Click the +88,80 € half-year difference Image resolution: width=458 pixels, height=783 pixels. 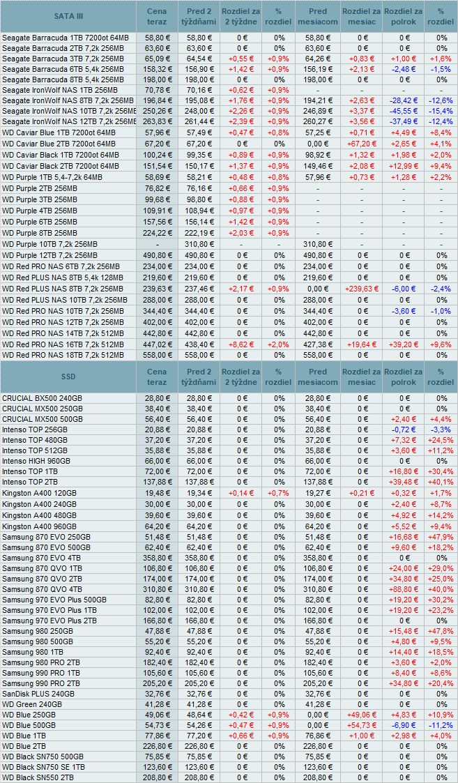405,589
